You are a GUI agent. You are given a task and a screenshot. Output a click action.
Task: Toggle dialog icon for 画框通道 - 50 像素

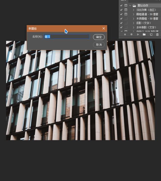coord(126,14)
